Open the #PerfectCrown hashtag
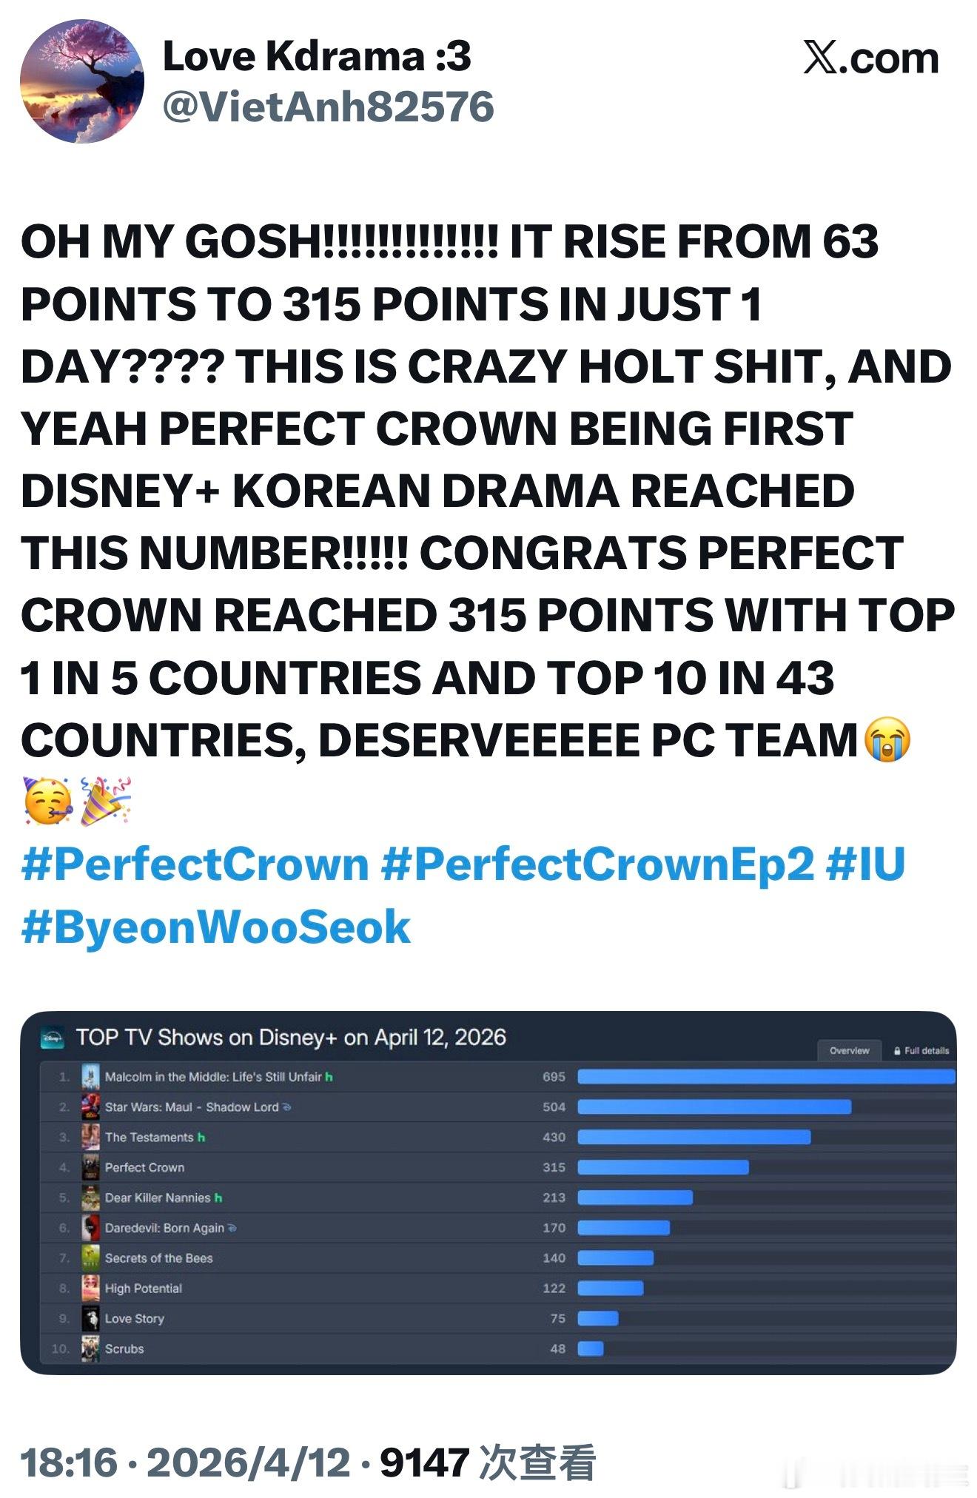The height and width of the screenshot is (1498, 977). [195, 864]
